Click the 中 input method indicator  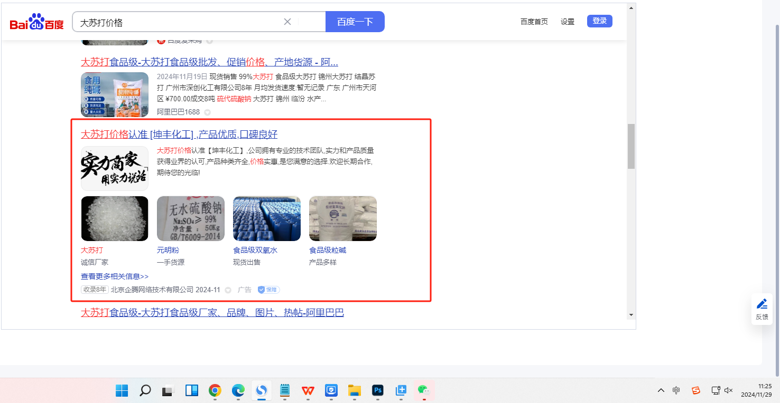coord(676,390)
